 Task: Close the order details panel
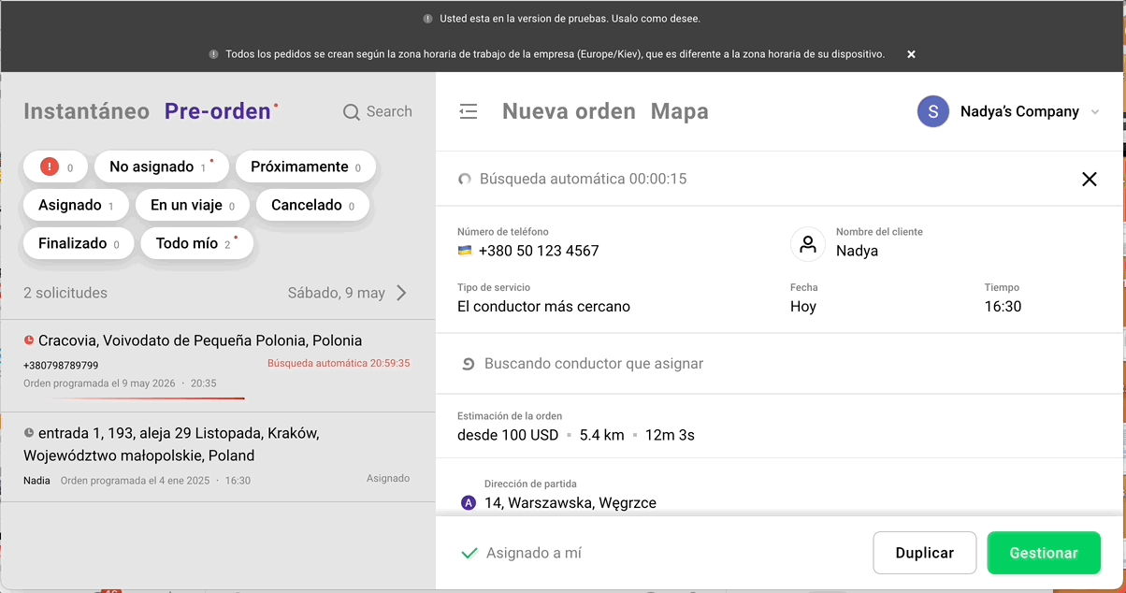point(1089,179)
